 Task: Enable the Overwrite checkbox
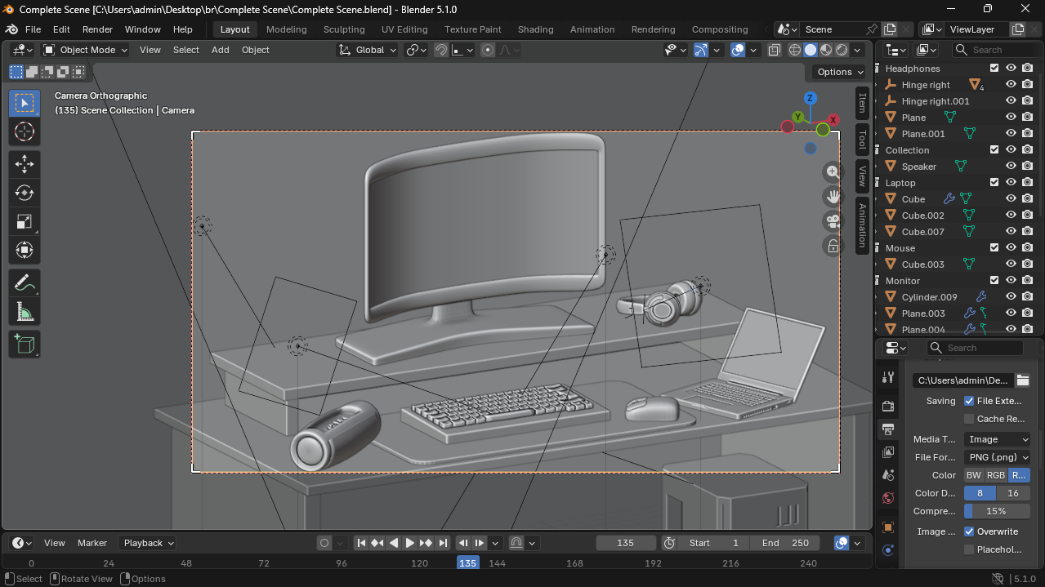pos(969,531)
